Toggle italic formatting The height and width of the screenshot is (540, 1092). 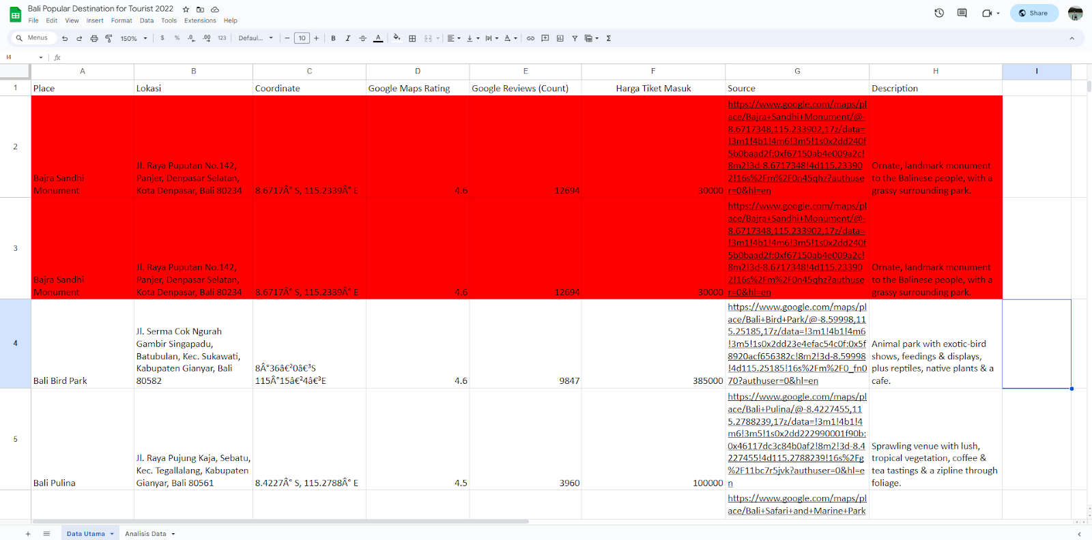[x=348, y=38]
